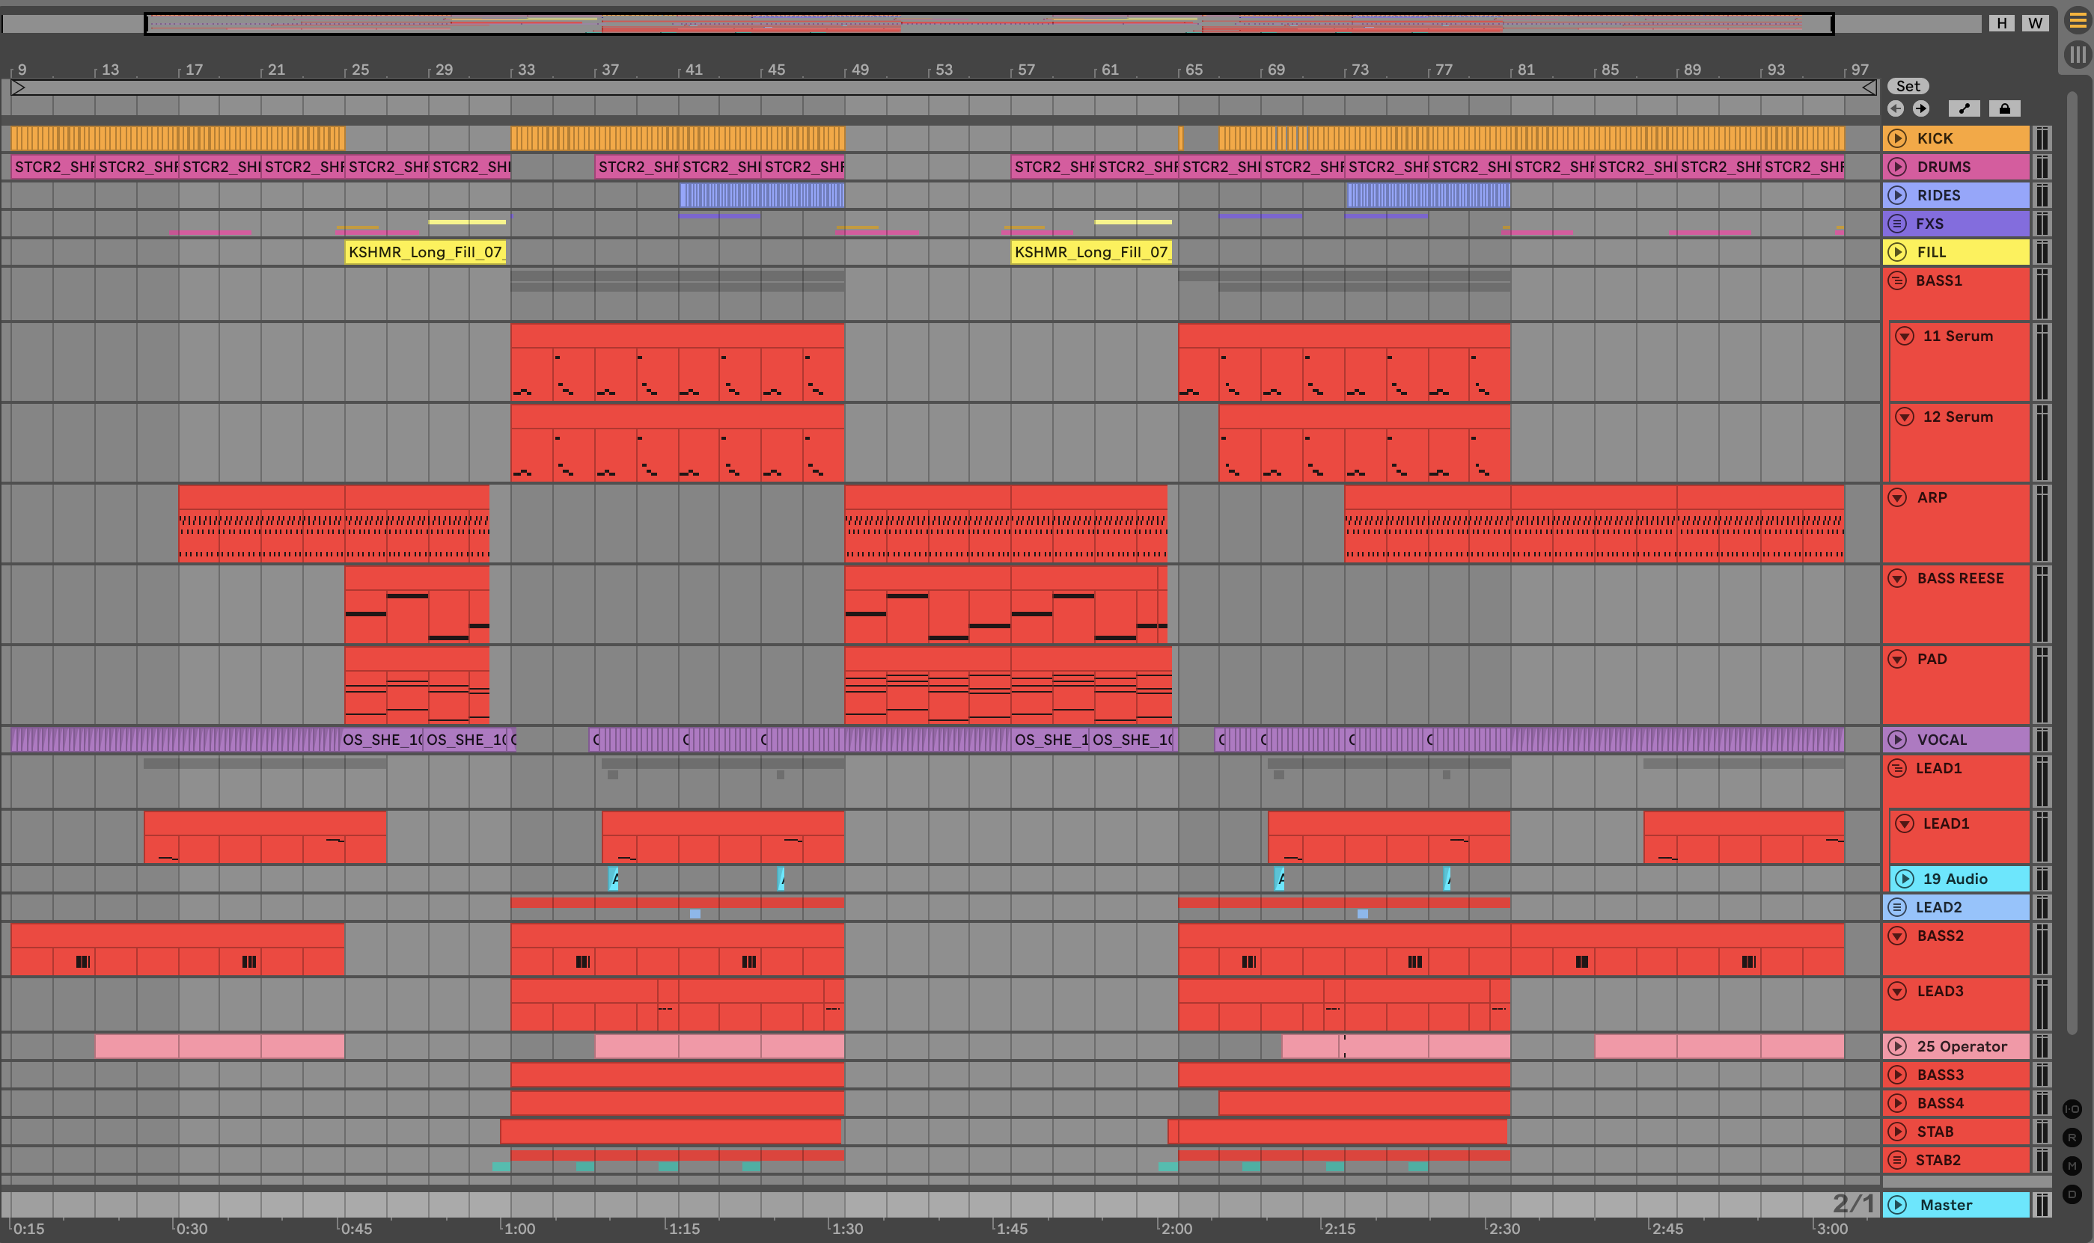Click the Lock Envelopes padlock icon
This screenshot has height=1243, width=2094.
[2004, 109]
